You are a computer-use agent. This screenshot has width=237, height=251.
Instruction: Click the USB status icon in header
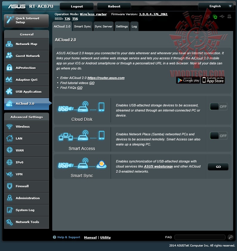point(222,16)
